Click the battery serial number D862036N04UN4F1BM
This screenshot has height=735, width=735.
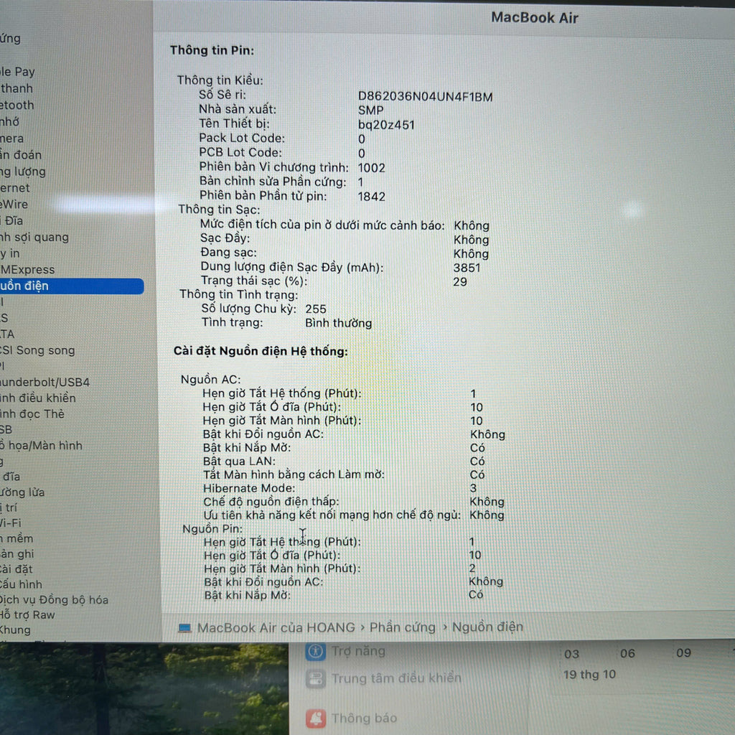coord(425,96)
